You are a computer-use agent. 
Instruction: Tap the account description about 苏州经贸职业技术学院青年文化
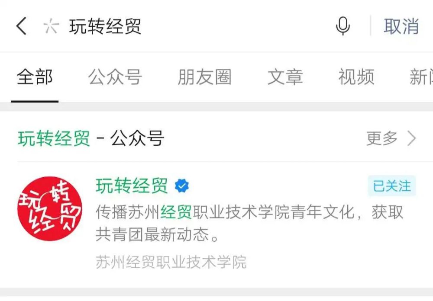pyautogui.click(x=249, y=223)
